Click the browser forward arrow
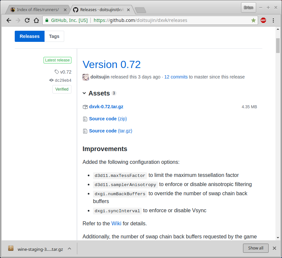Viewport: 282px width, 258px height. point(18,20)
